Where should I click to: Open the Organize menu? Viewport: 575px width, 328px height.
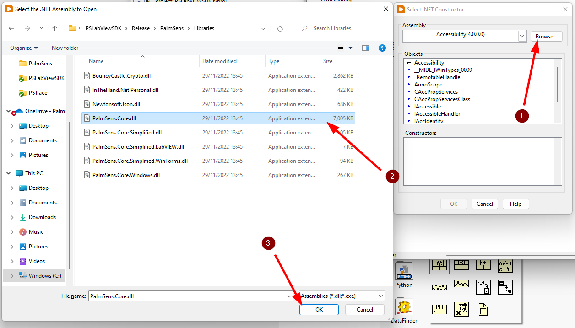coord(24,48)
